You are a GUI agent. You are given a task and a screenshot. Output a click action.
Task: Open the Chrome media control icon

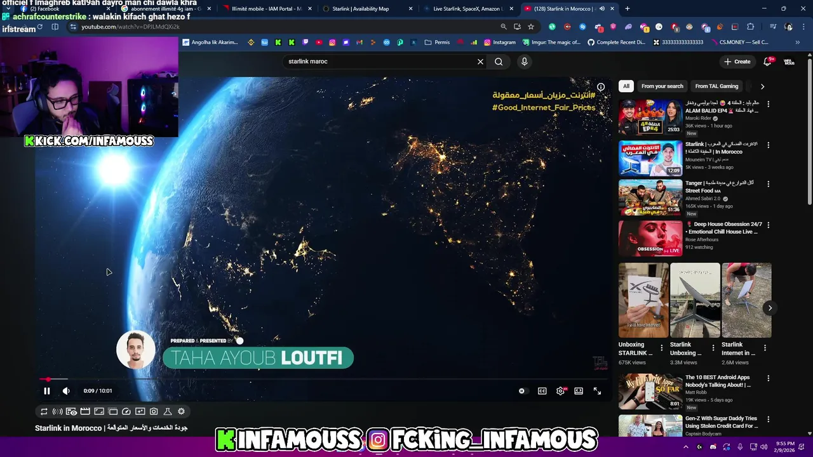tap(773, 27)
